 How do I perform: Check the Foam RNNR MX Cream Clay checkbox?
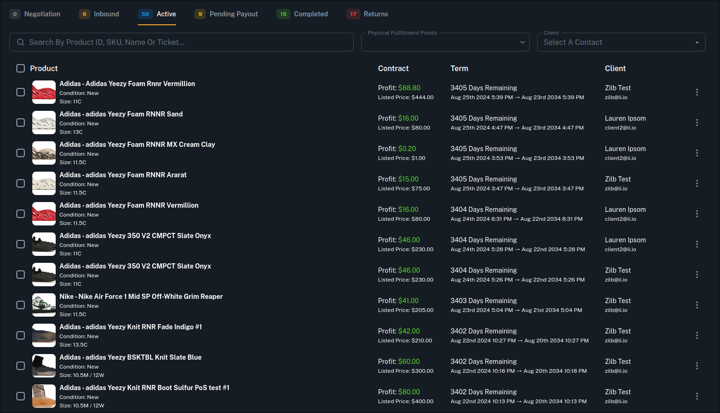point(21,153)
